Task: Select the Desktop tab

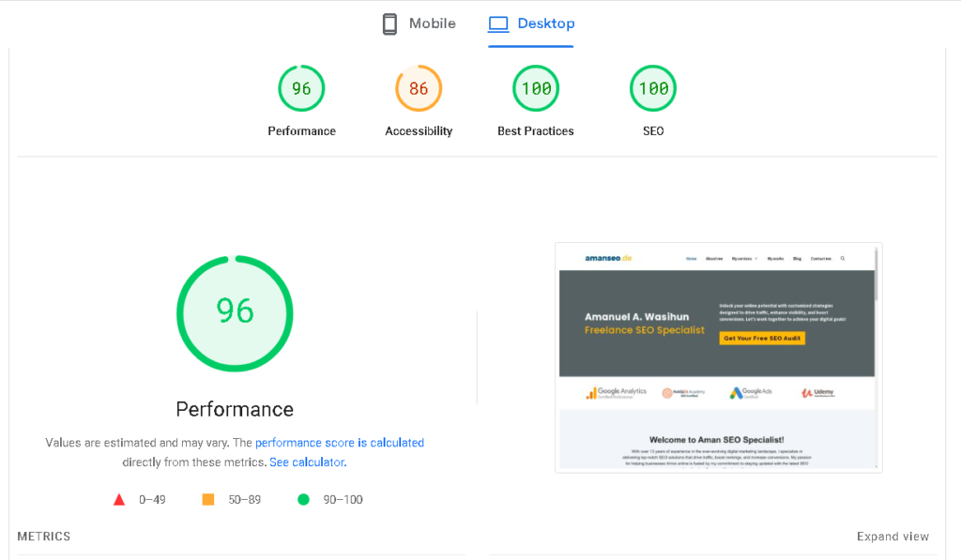Action: coord(531,23)
